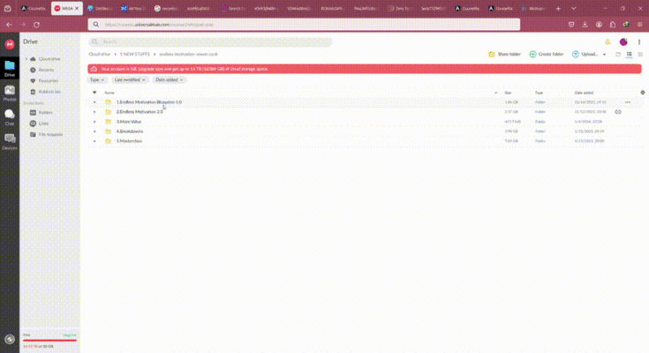Click the Share folder button
The image size is (649, 353).
tap(504, 54)
